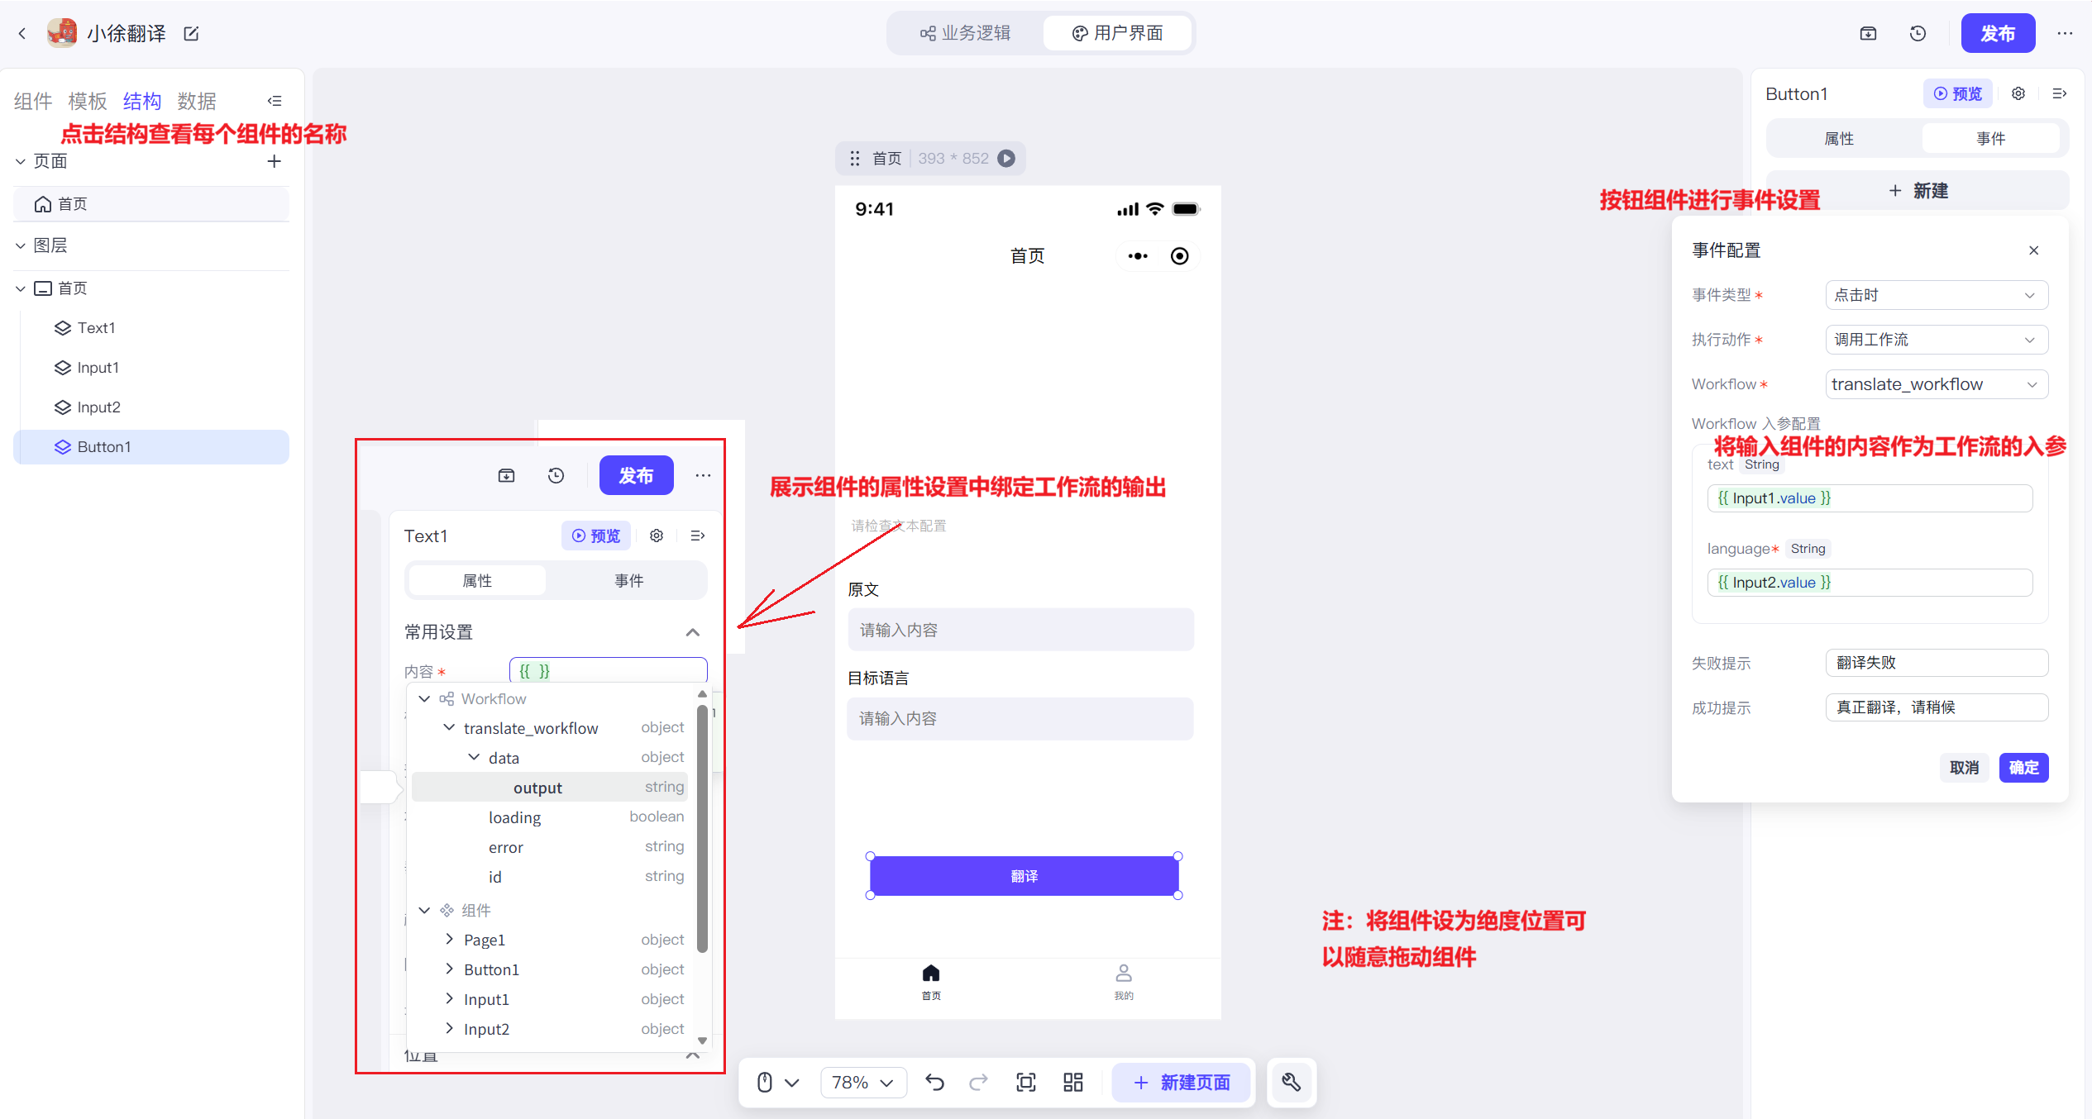The height and width of the screenshot is (1119, 2092).
Task: Click the edit project name pencil icon
Action: [191, 34]
